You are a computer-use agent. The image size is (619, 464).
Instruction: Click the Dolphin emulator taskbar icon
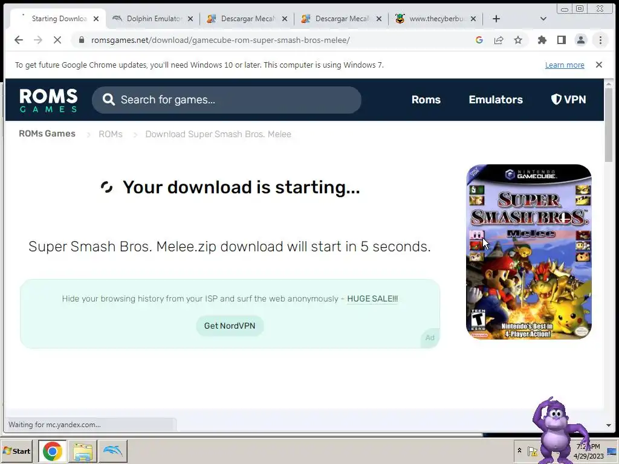(113, 451)
